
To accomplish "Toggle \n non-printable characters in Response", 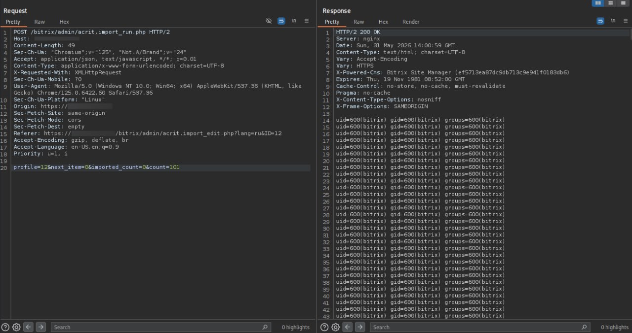I will (613, 21).
